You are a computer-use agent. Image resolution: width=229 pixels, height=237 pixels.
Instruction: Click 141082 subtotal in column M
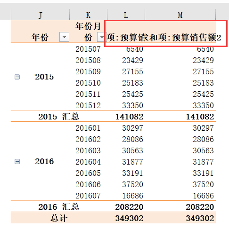point(200,117)
